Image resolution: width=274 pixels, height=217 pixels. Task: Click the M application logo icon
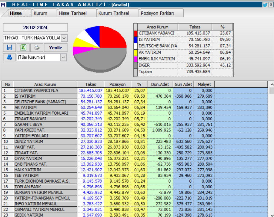coord(3,5)
